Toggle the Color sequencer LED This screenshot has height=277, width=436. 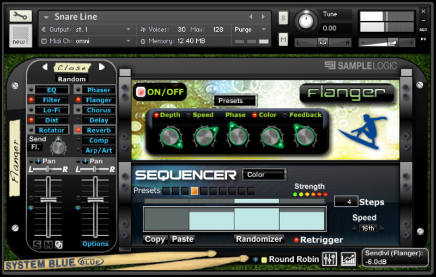(x=255, y=115)
